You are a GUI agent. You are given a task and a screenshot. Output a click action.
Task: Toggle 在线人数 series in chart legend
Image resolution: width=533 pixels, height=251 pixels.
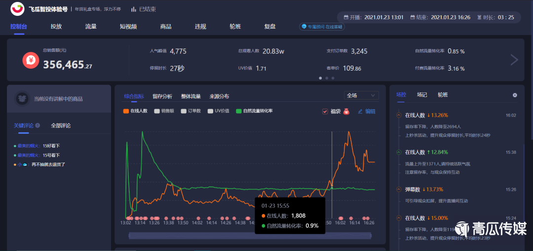coord(135,111)
